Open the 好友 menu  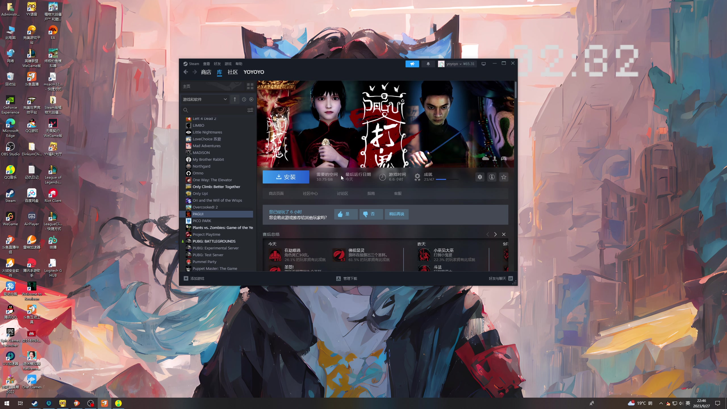click(x=217, y=64)
